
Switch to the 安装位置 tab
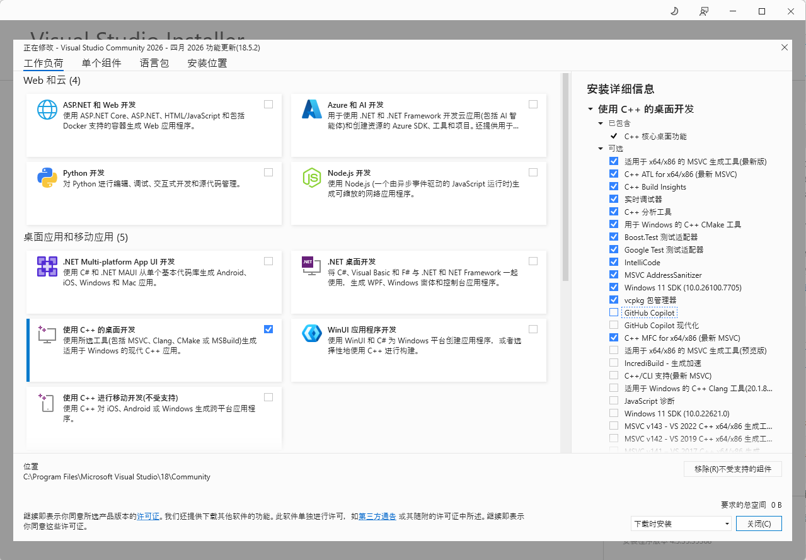coord(207,63)
